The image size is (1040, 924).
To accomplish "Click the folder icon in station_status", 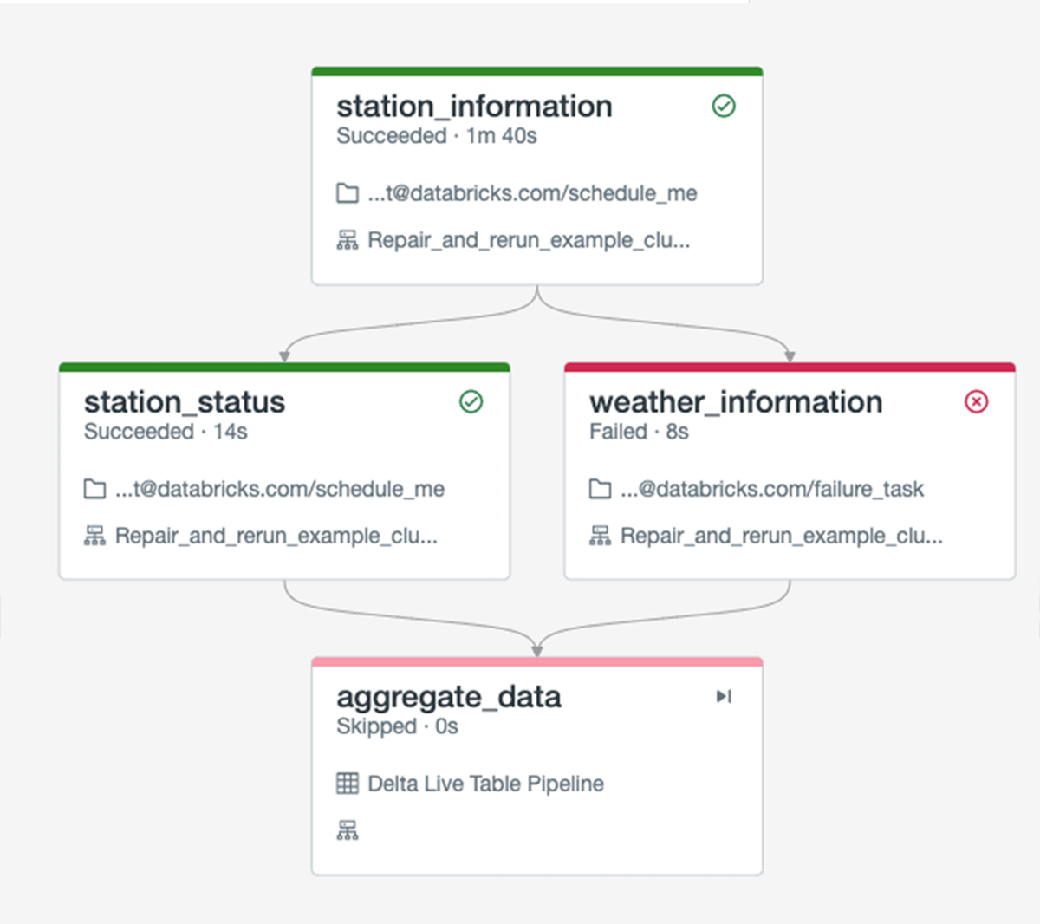I will click(94, 489).
